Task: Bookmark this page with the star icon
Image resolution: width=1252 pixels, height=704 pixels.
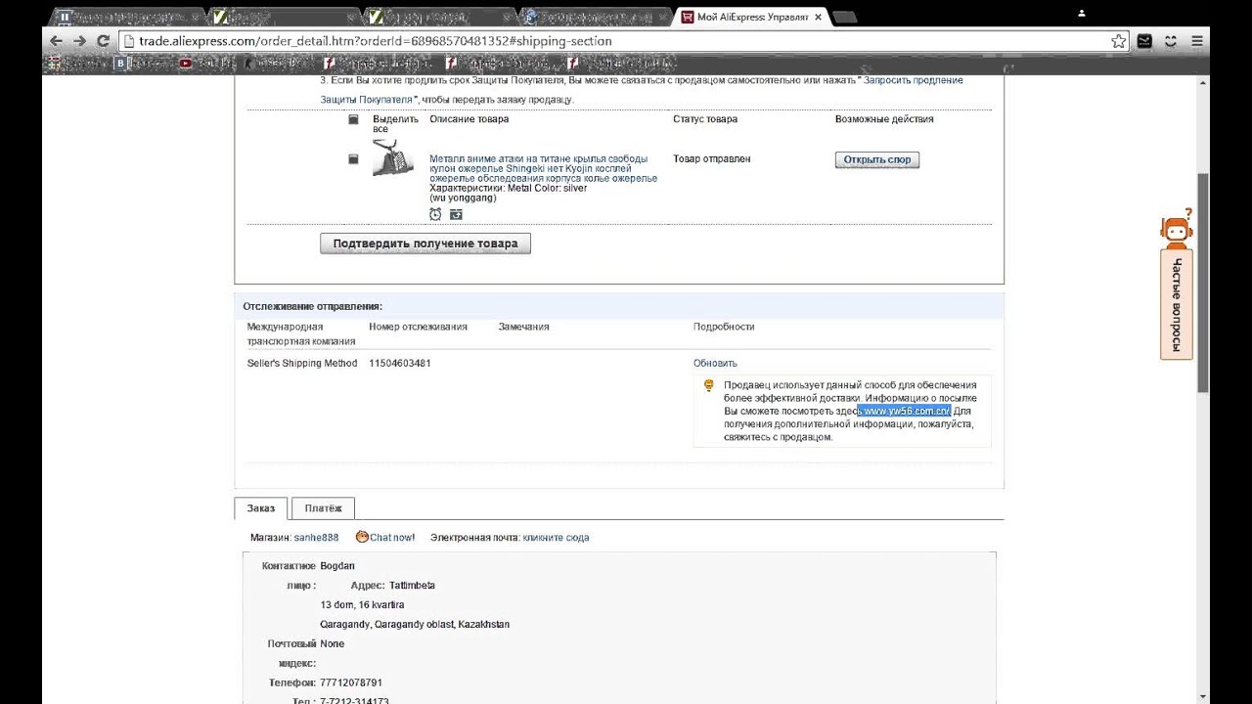Action: click(1119, 41)
